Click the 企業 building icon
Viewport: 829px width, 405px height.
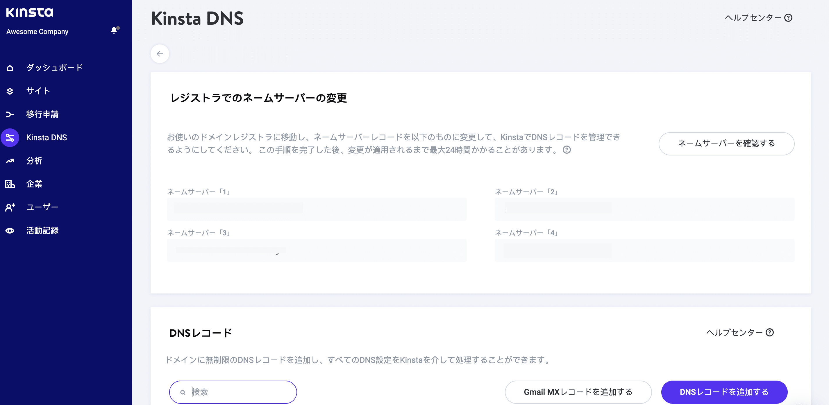pyautogui.click(x=10, y=184)
